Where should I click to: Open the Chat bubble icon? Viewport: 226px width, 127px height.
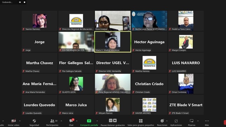pyautogui.click(x=71, y=121)
